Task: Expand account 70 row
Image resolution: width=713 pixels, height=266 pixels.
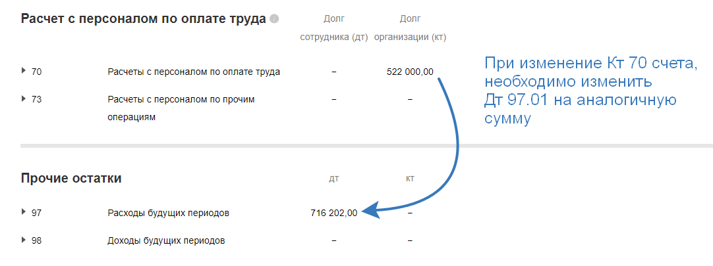Action: tap(24, 71)
